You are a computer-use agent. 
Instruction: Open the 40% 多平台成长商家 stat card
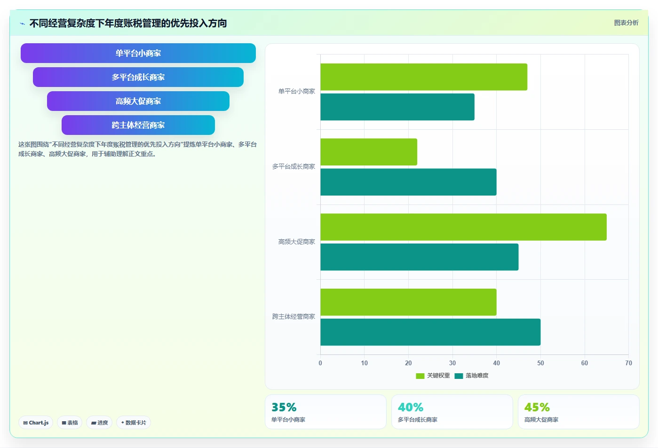click(x=452, y=412)
